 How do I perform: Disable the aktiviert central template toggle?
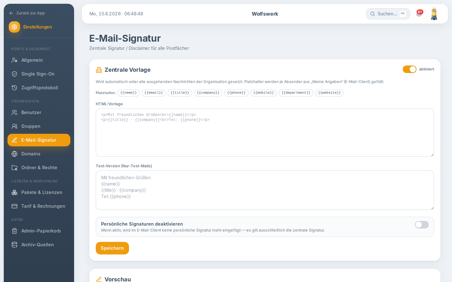click(410, 69)
